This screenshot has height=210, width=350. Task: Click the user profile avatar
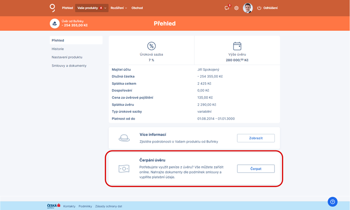point(248,8)
